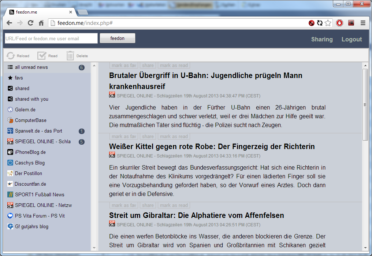Click the sidebar scroll down arrow
Image resolution: width=372 pixels, height=256 pixels.
94,248
